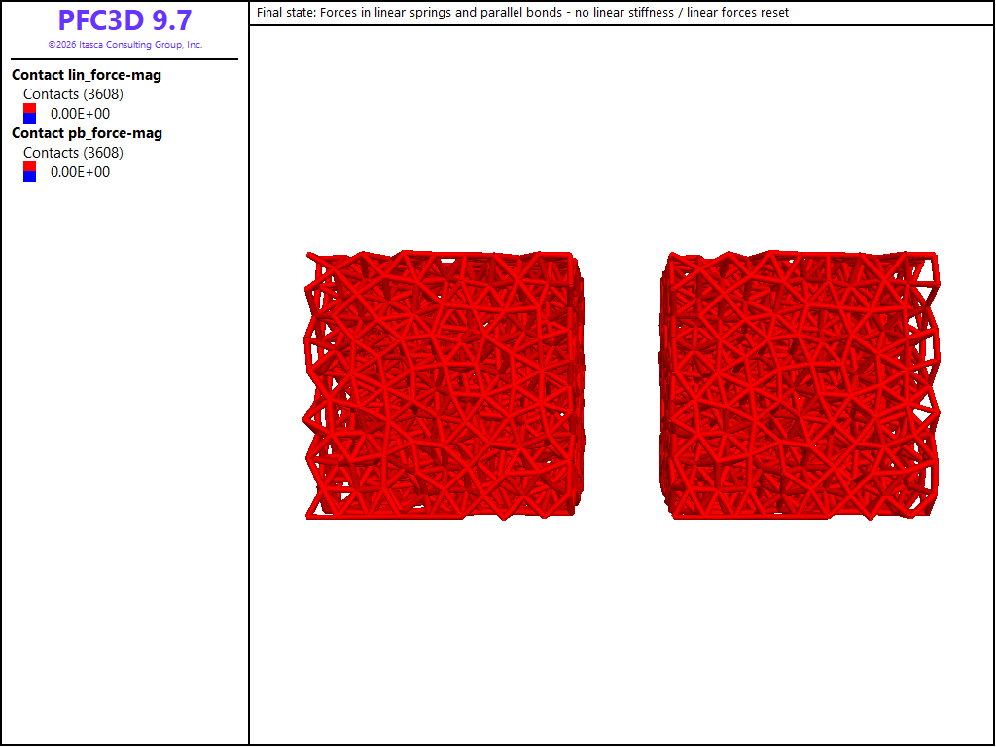996x747 pixels.
Task: Click the right red contact-force cube
Action: pyautogui.click(x=800, y=385)
